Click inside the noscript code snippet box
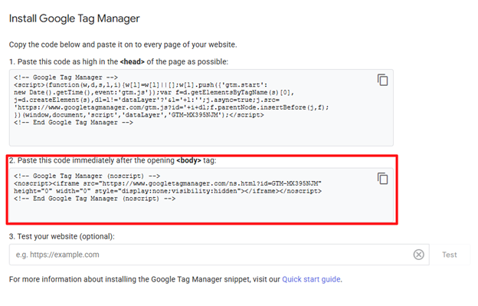This screenshot has height=306, width=478. [x=201, y=195]
